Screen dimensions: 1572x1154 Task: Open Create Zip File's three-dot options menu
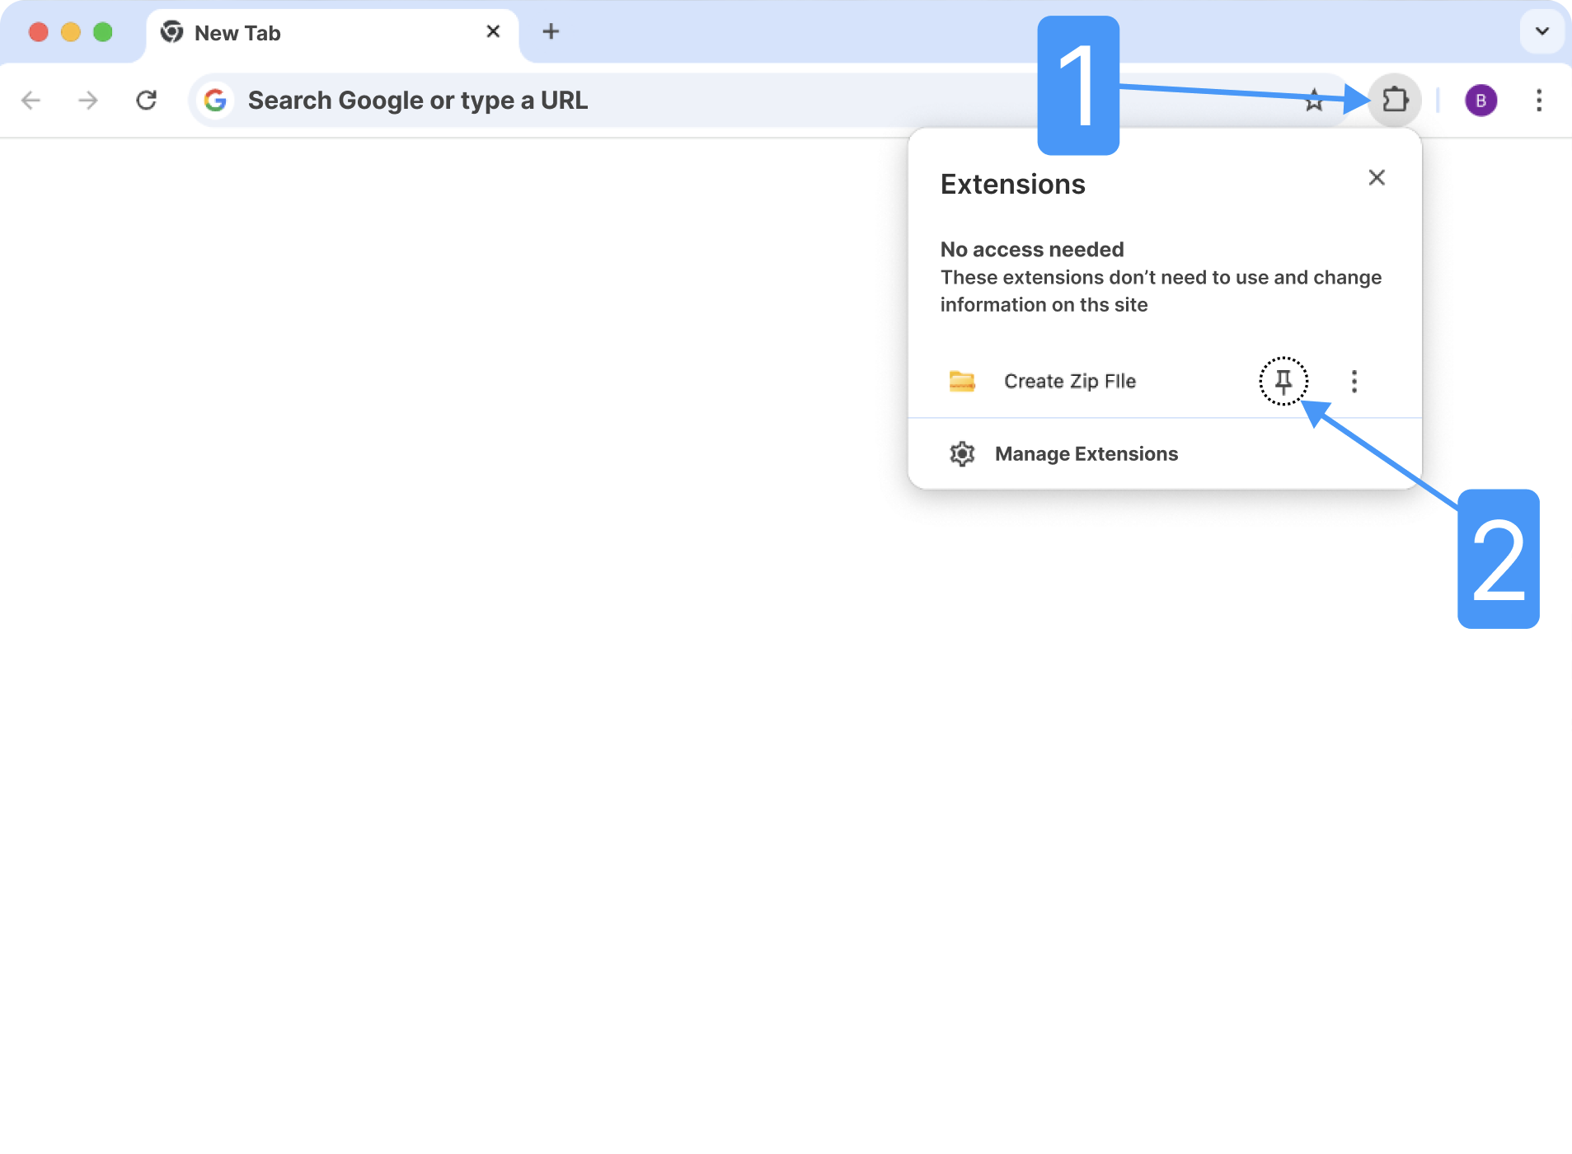[x=1354, y=381]
